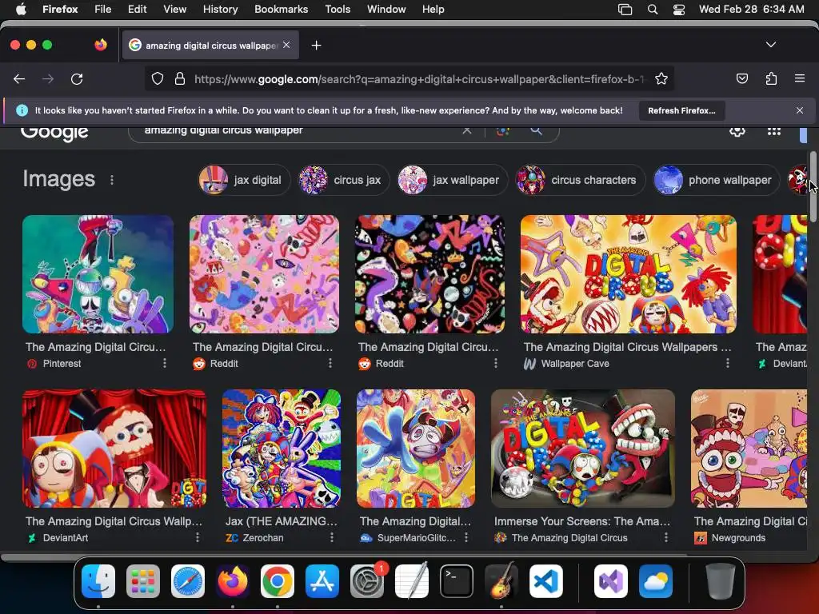This screenshot has width=819, height=614.
Task: Open more options for Immerse Your Screens result
Action: pos(666,537)
